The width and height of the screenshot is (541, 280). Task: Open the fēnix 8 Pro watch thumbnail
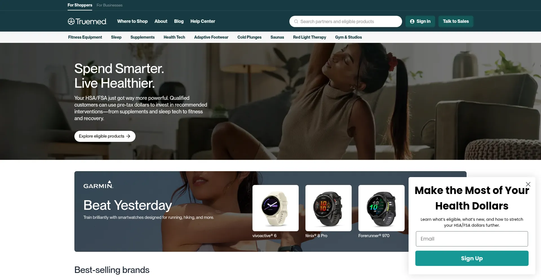coord(329,208)
